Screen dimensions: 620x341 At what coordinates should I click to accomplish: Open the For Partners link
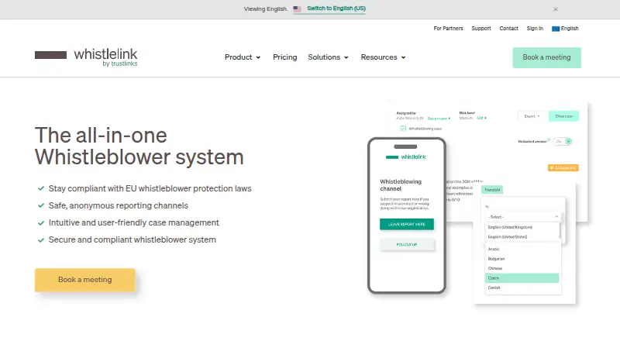pyautogui.click(x=448, y=29)
